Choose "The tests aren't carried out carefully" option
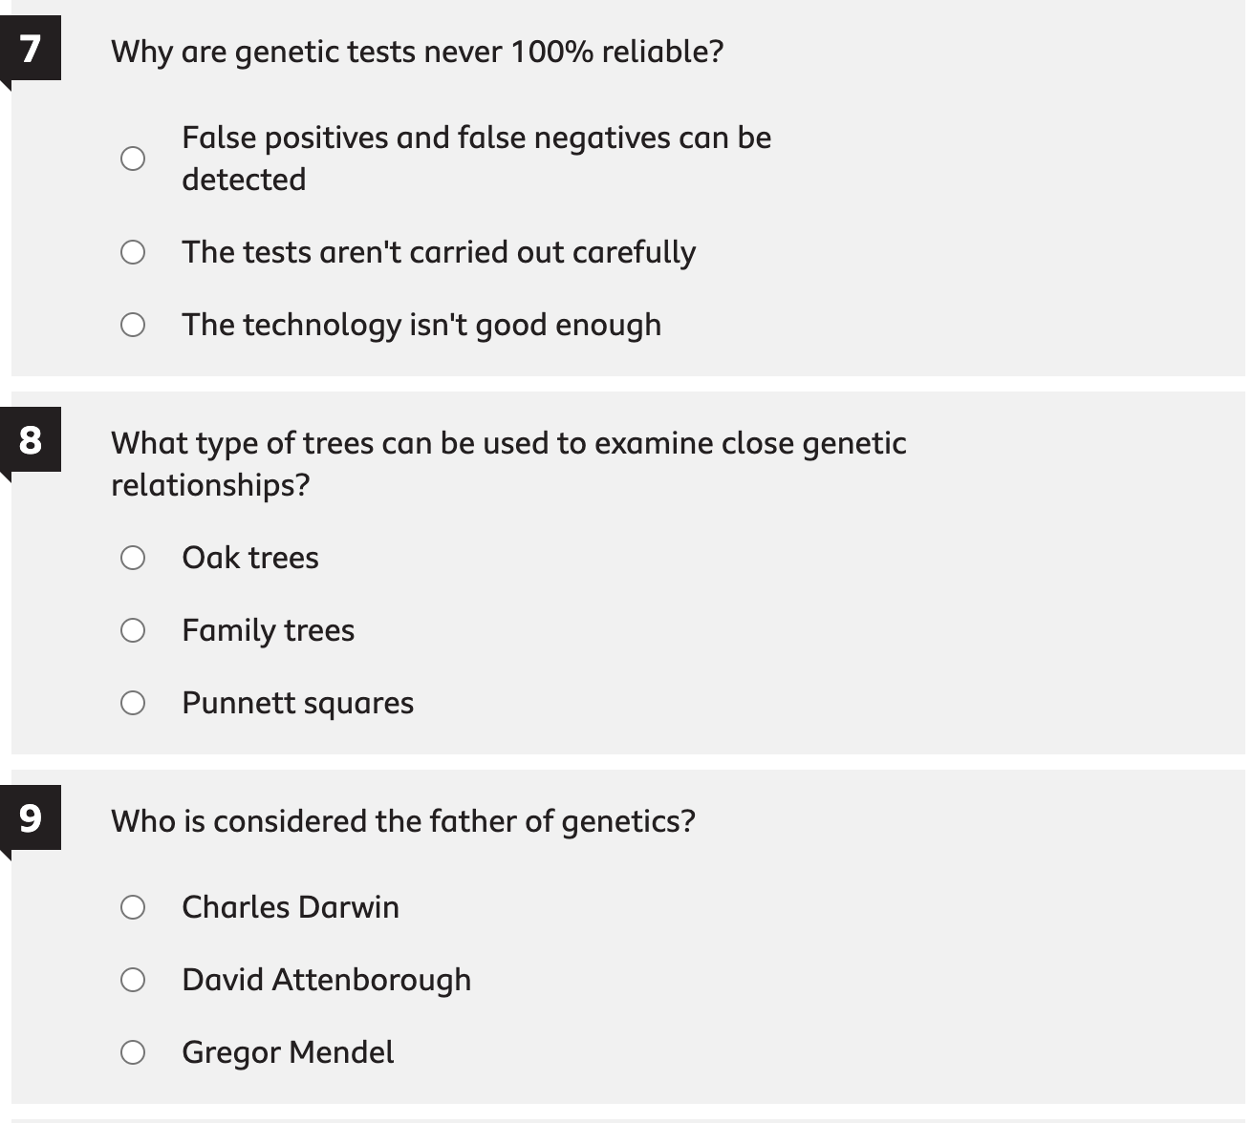Screen dimensions: 1252x1123 click(133, 252)
